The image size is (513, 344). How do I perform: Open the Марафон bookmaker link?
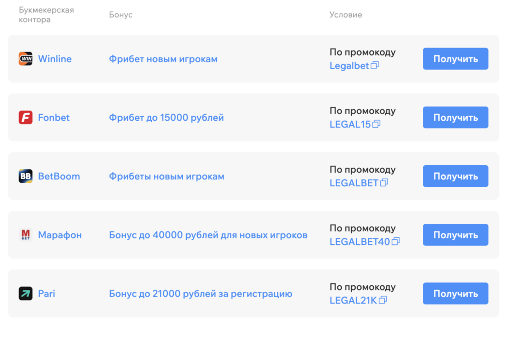[x=60, y=235]
